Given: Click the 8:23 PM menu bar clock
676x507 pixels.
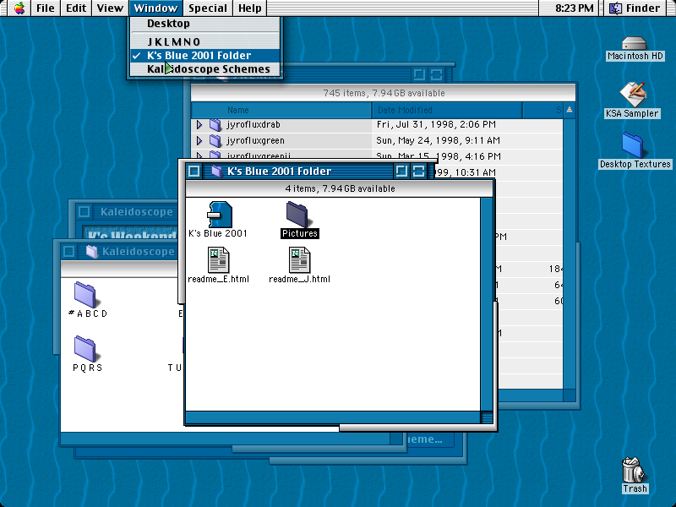Looking at the screenshot, I should pos(575,8).
